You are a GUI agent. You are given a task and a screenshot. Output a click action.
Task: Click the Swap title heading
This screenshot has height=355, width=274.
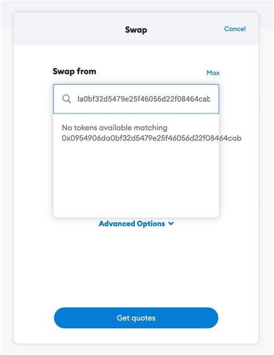coord(136,30)
